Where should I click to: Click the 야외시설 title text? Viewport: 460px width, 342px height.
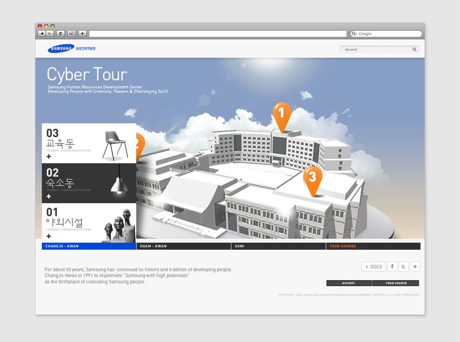coord(64,223)
